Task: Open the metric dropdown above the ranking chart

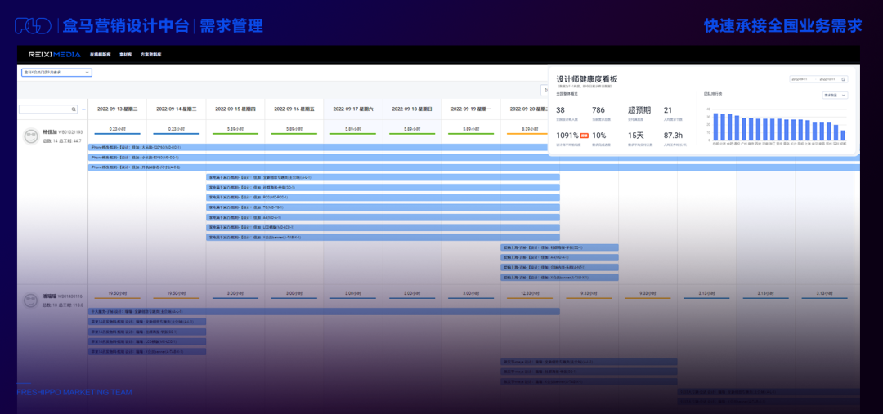Action: coord(835,96)
